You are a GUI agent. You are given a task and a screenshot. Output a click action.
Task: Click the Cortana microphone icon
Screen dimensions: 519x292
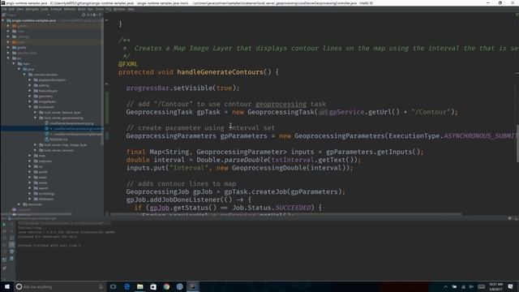pyautogui.click(x=101, y=286)
